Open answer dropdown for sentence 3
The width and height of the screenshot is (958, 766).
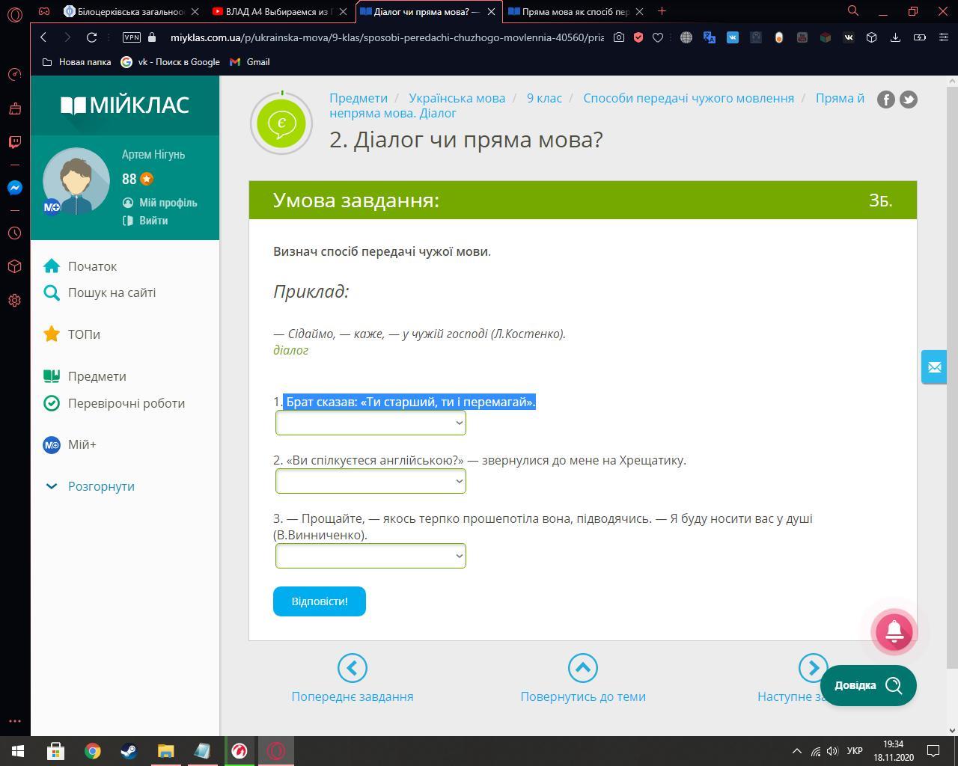[370, 556]
